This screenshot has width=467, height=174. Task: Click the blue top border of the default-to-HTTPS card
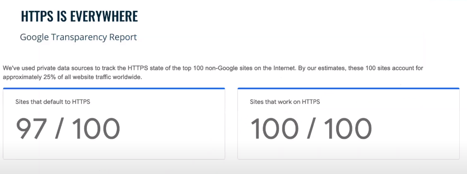[114, 88]
